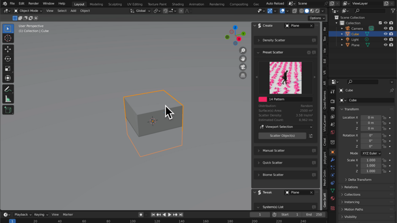397x223 pixels.
Task: Open the Render properties tab icon
Action: pos(332,101)
